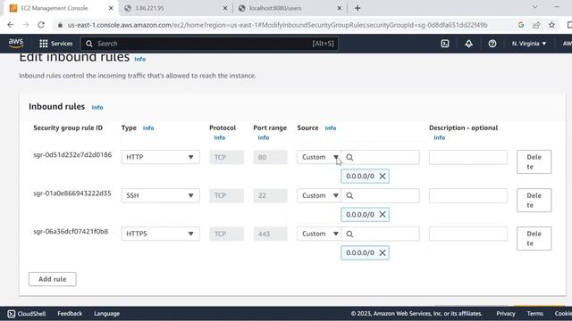Click the description field for SSH rule

tap(468, 195)
